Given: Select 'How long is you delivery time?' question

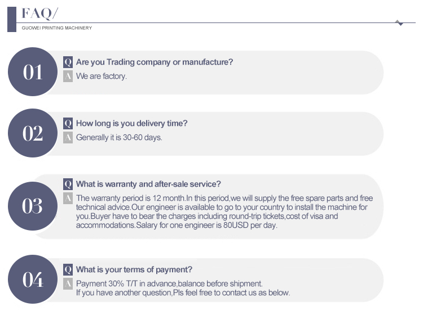Looking at the screenshot, I should [131, 123].
